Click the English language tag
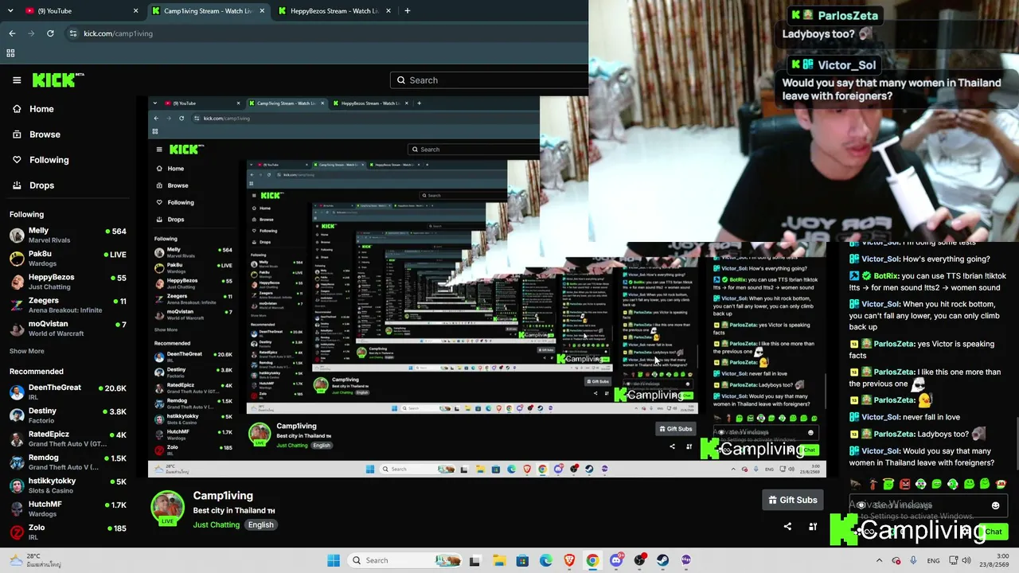This screenshot has height=573, width=1019. click(x=260, y=525)
